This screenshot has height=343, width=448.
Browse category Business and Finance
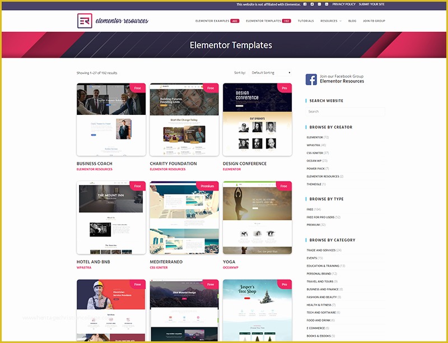325,289
